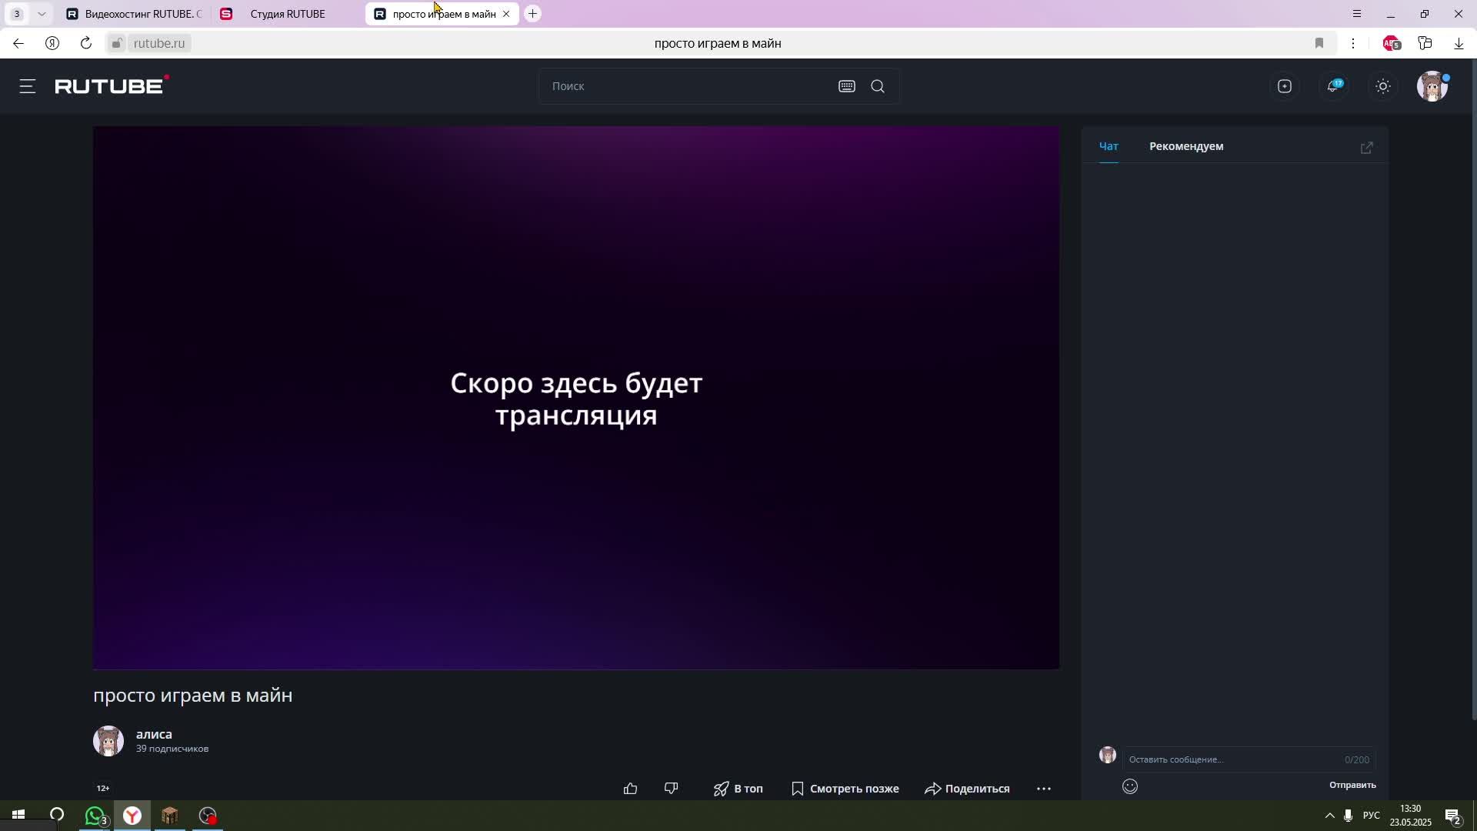
Task: Open WhatsApp from the taskbar
Action: tap(95, 816)
